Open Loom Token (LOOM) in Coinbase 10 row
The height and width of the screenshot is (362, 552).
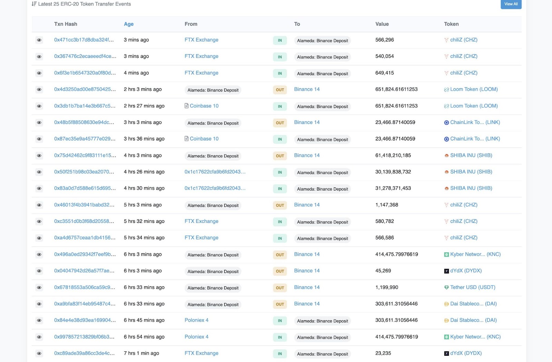point(474,106)
